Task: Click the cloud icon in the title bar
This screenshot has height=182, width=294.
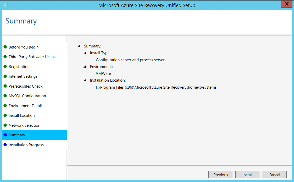Action: coord(4,5)
